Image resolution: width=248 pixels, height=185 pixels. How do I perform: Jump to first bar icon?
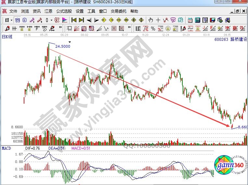74,20
